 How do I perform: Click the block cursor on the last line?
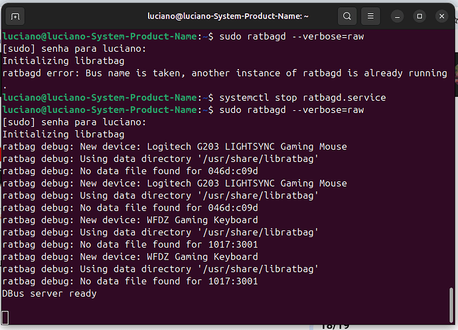pyautogui.click(x=6, y=317)
